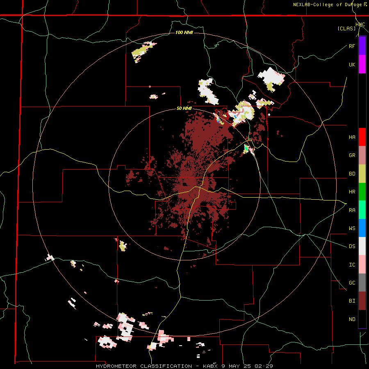Select the IC pink legend swatch
Image resolution: width=369 pixels, height=369 pixels.
pyautogui.click(x=362, y=264)
